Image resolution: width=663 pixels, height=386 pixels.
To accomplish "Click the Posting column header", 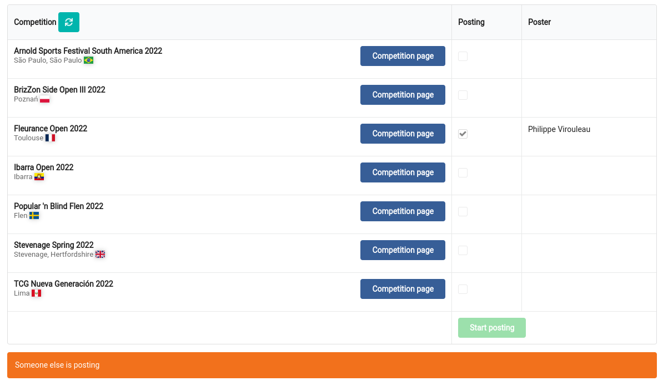I will [471, 22].
